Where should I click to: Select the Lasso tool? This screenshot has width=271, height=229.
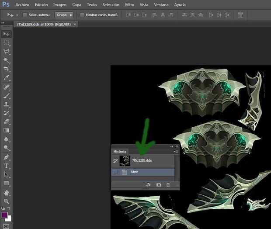tap(6, 52)
